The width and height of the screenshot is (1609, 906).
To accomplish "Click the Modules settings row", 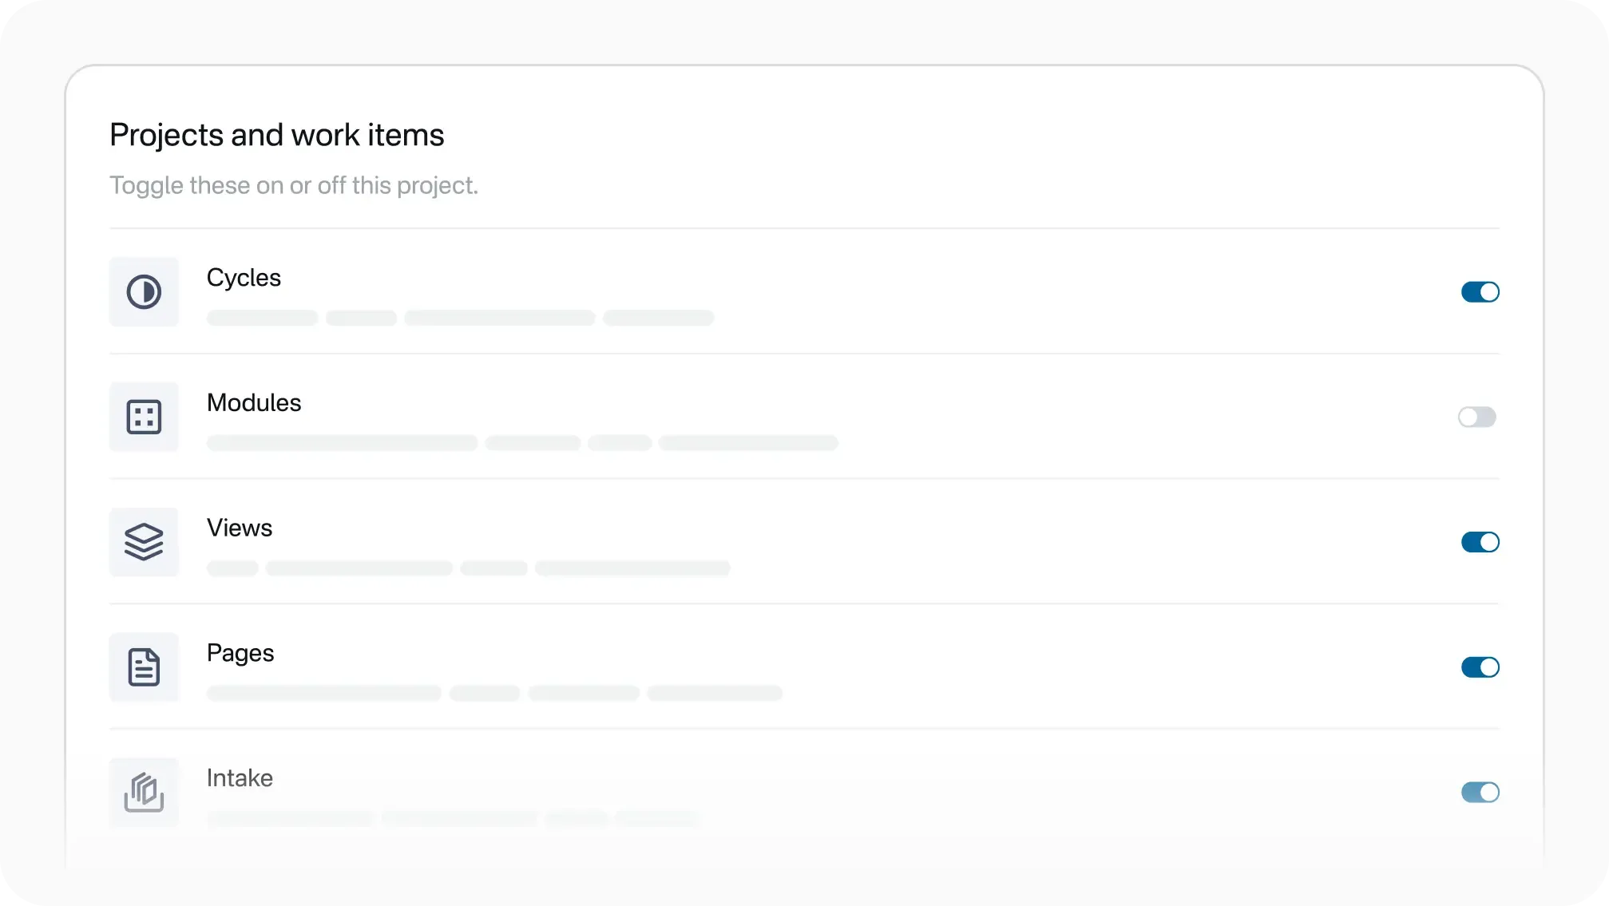I will (799, 417).
